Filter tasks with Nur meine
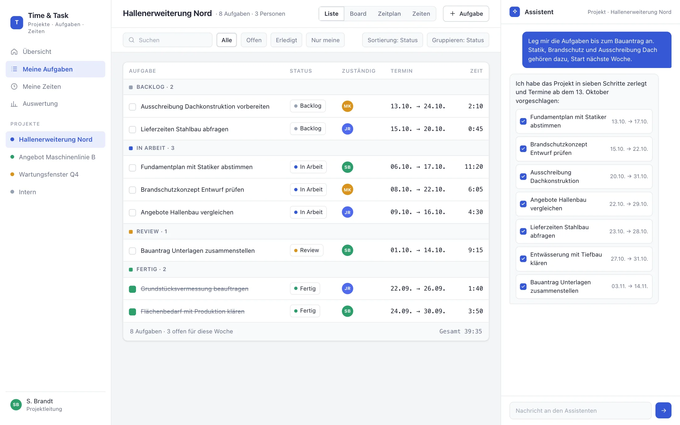This screenshot has height=425, width=680. pos(325,40)
